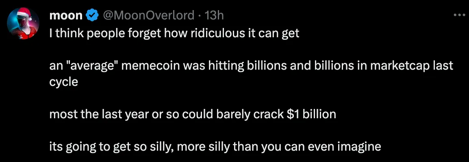This screenshot has height=162, width=469.
Task: Open the tweet's three-dot More menu
Action: pos(459,16)
